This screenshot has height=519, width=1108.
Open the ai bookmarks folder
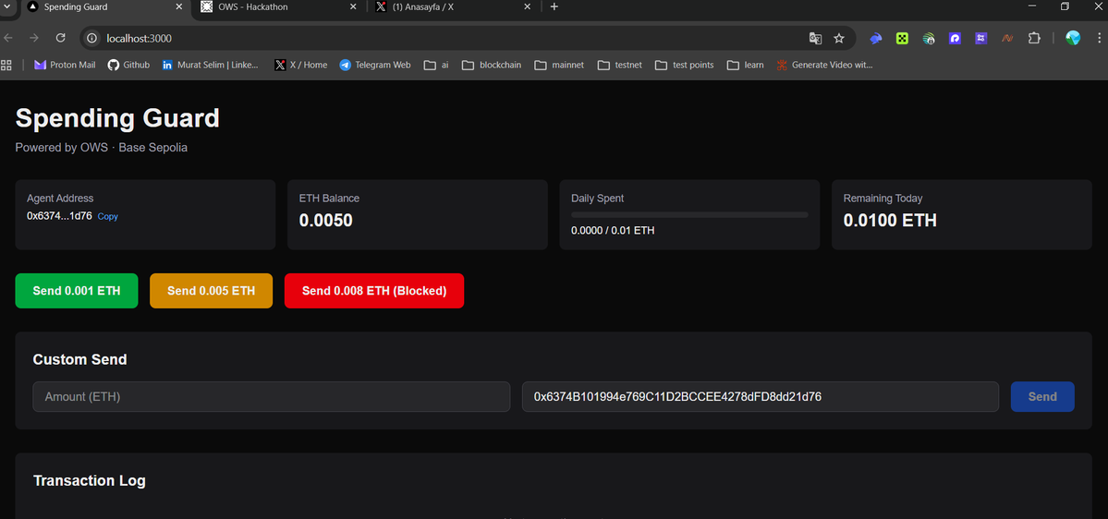(436, 65)
